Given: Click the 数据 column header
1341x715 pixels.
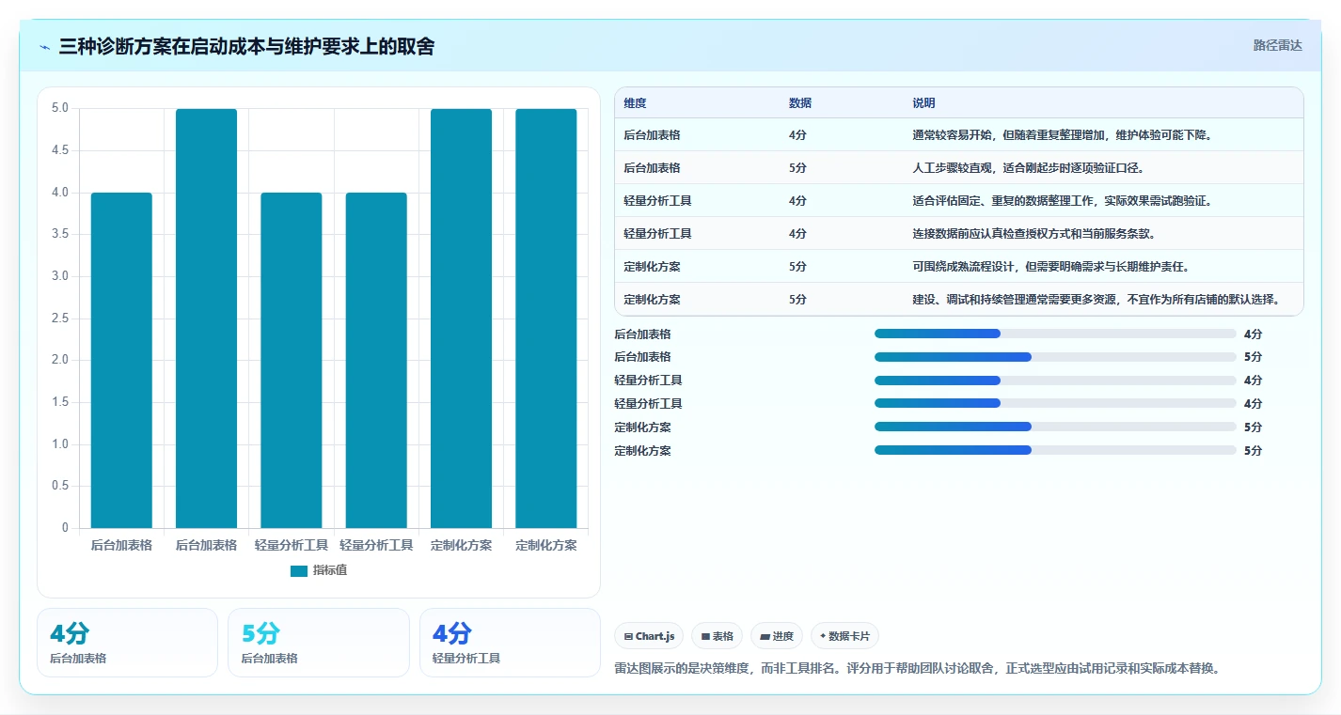Looking at the screenshot, I should click(x=800, y=103).
